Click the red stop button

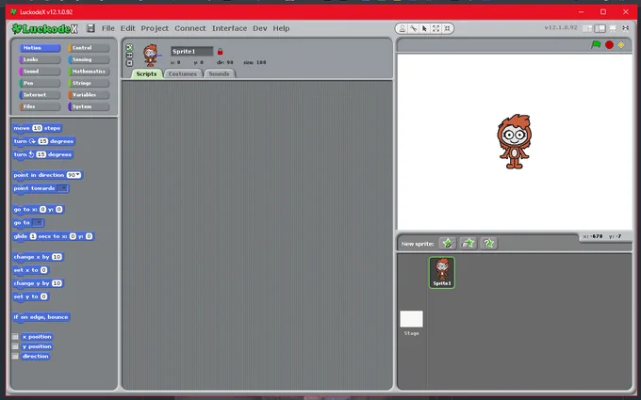pos(609,45)
